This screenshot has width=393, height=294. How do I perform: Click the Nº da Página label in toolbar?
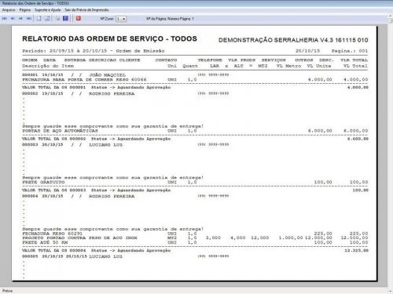[170, 19]
